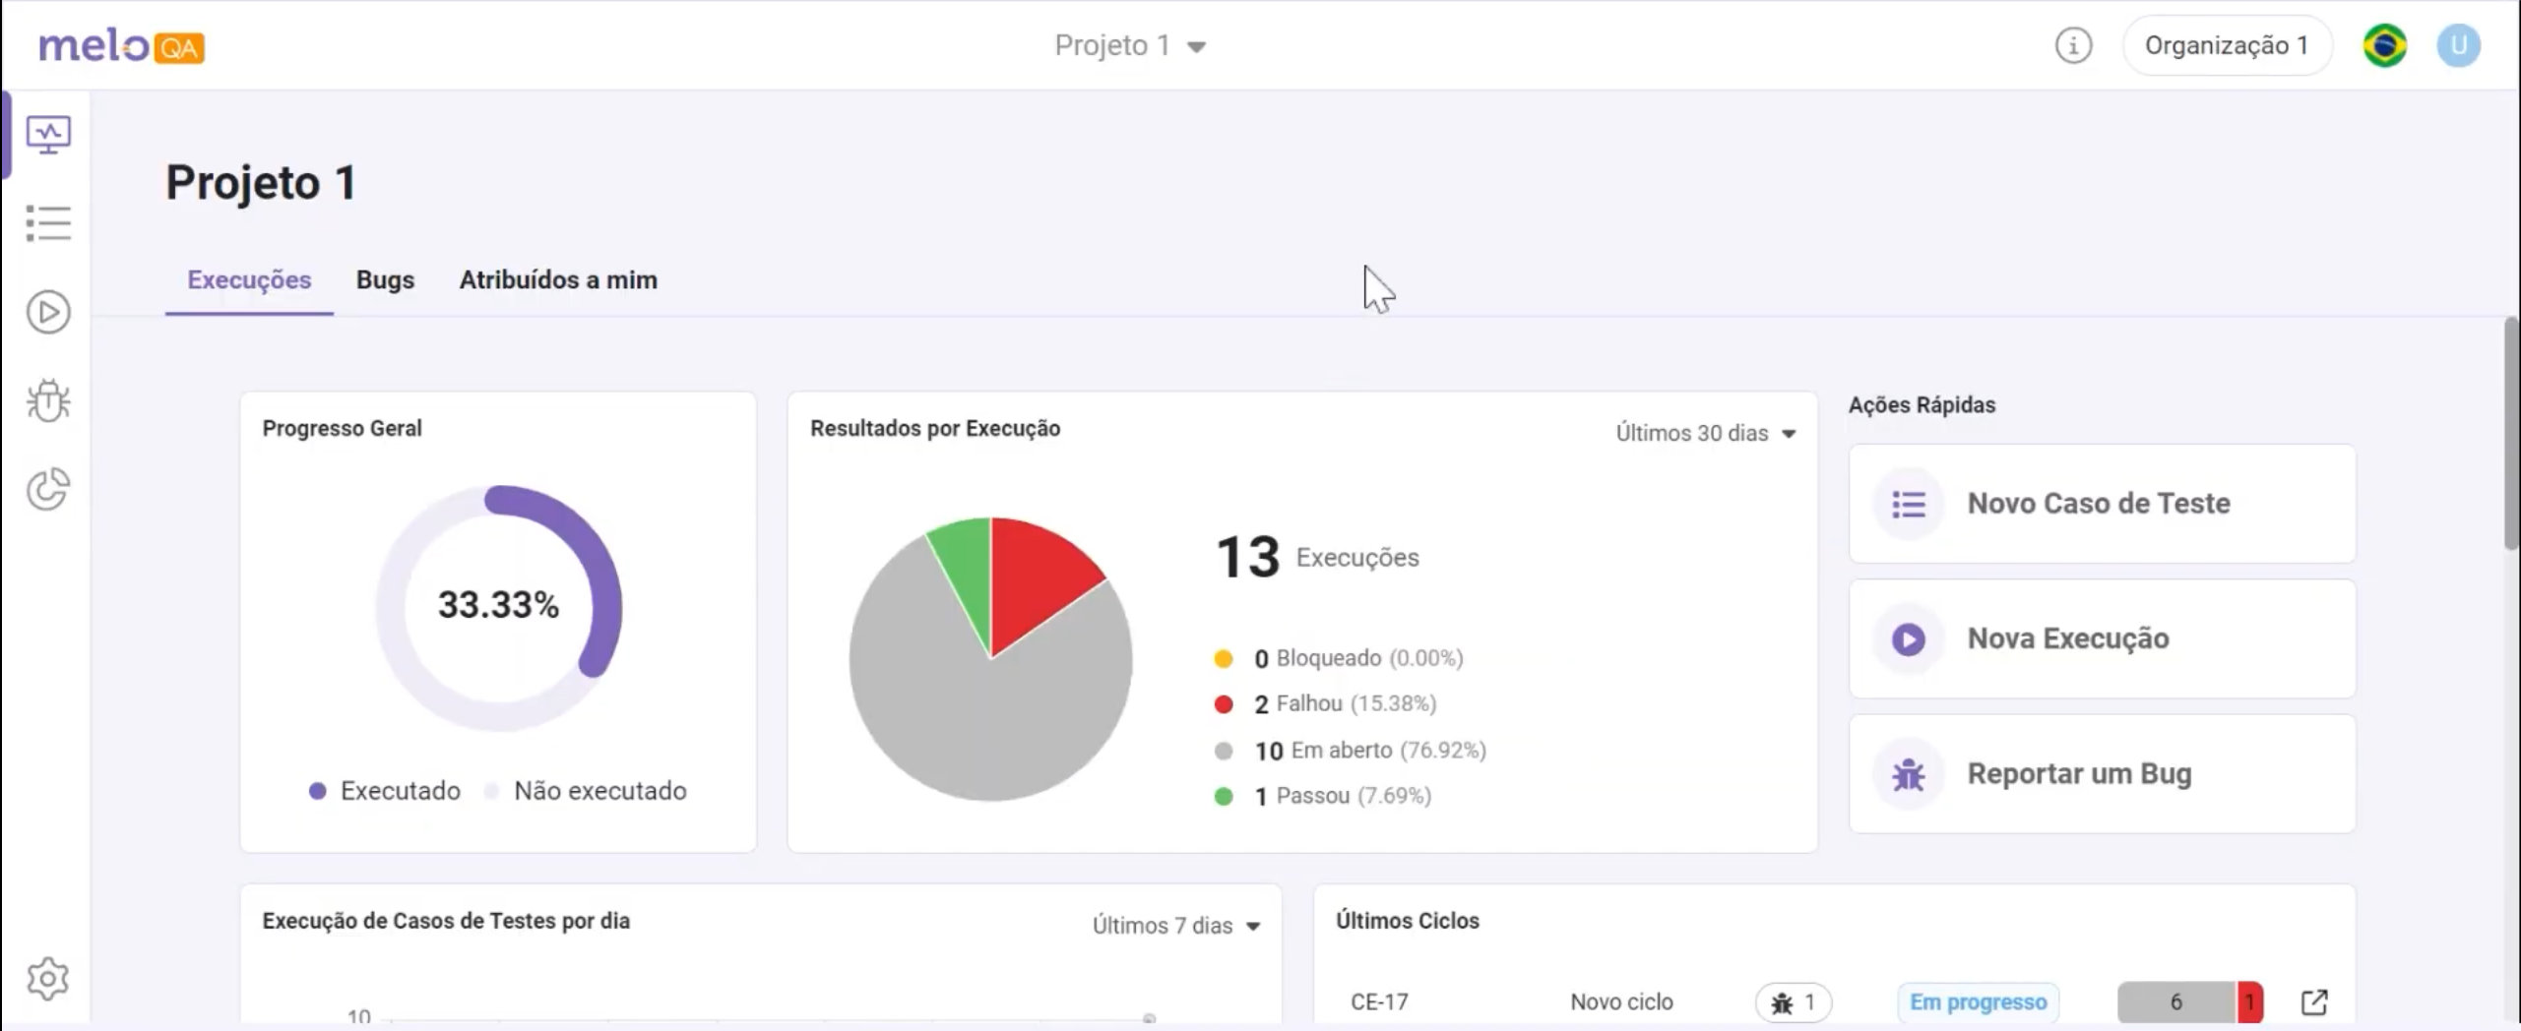The image size is (2521, 1031).
Task: Toggle the Falhou legend entry
Action: (x=1326, y=703)
